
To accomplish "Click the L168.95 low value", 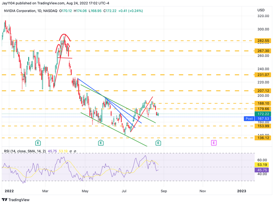I will point(95,11).
